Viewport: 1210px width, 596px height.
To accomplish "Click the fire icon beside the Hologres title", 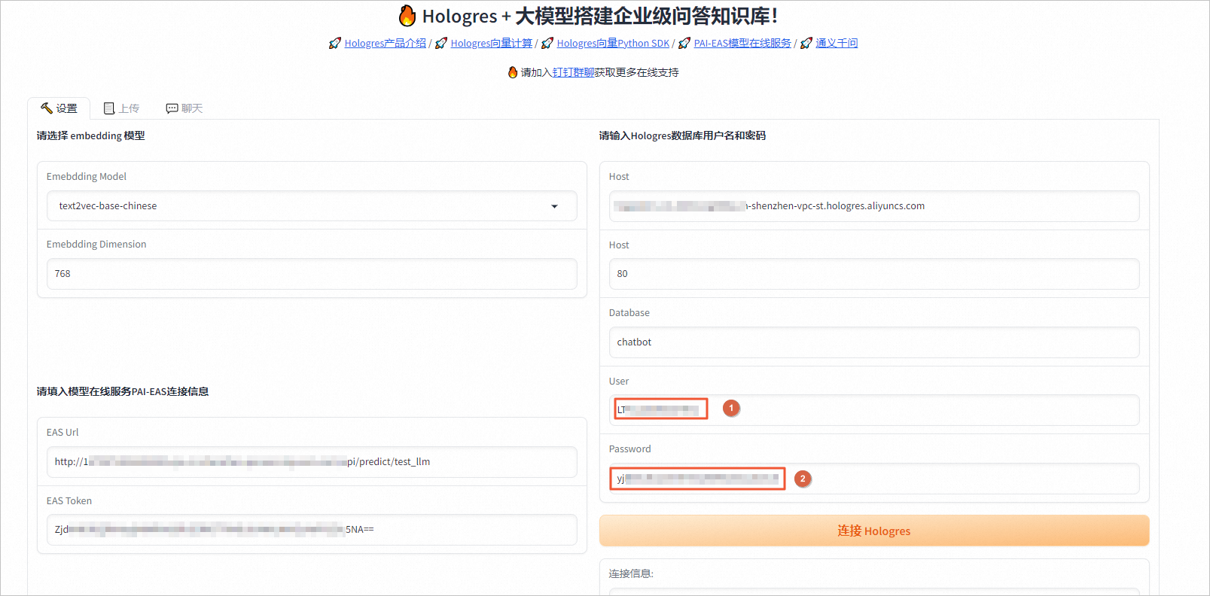I will tap(407, 16).
